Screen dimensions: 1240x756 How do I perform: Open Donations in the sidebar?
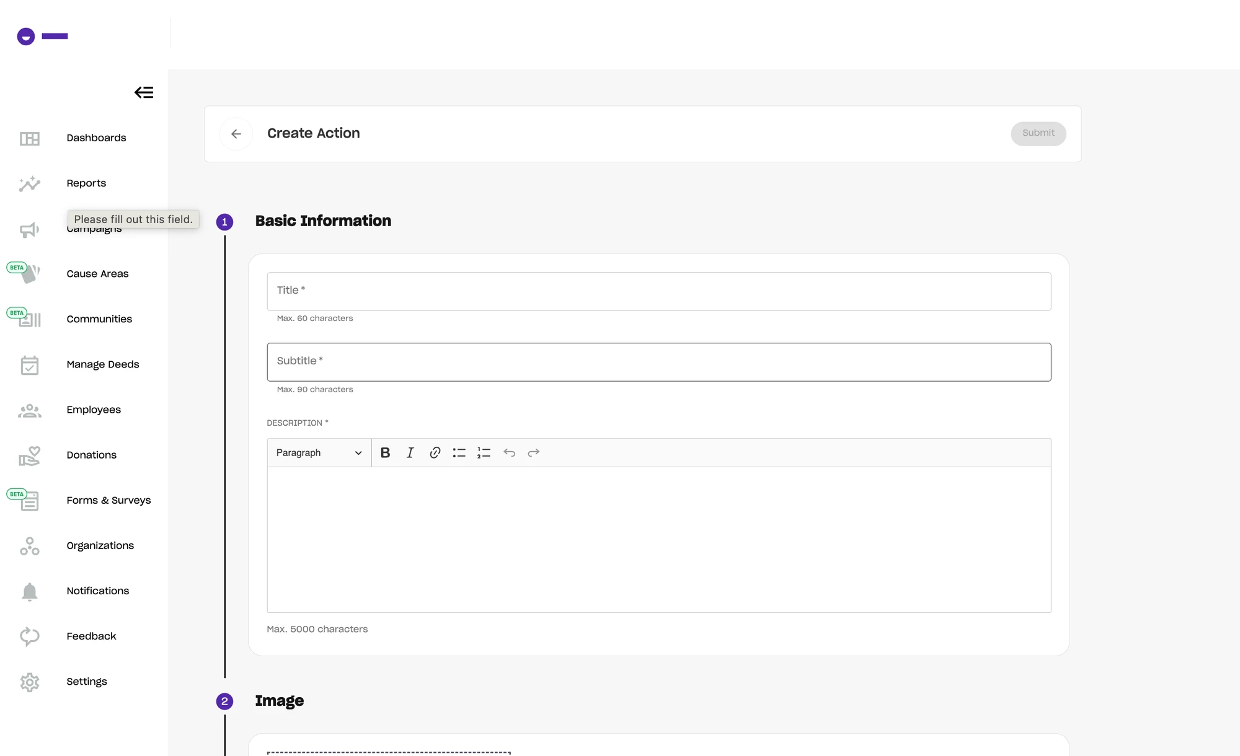[91, 455]
